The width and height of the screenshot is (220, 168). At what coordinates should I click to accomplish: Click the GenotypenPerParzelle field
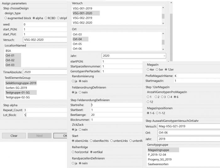122,71
